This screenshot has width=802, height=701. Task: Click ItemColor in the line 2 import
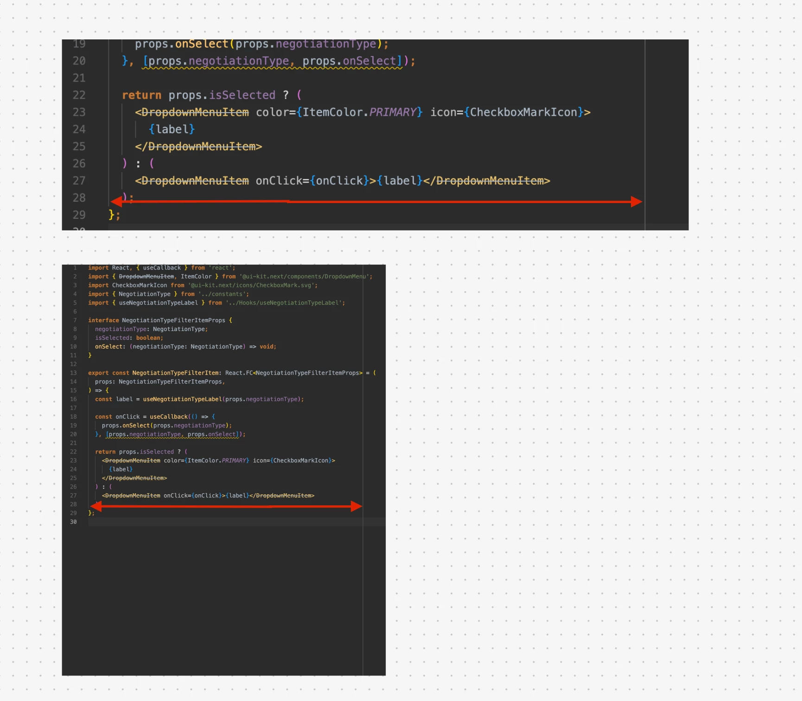coord(196,277)
